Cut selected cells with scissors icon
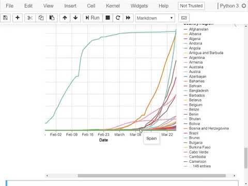 pos(30,18)
